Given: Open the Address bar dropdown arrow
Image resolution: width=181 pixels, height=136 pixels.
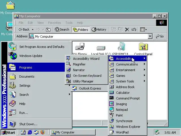Looking at the screenshot, I should coord(150,37).
